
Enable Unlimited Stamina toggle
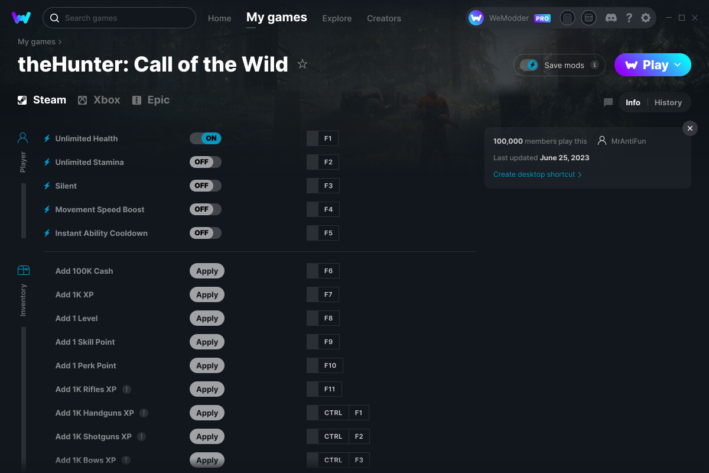click(x=206, y=162)
